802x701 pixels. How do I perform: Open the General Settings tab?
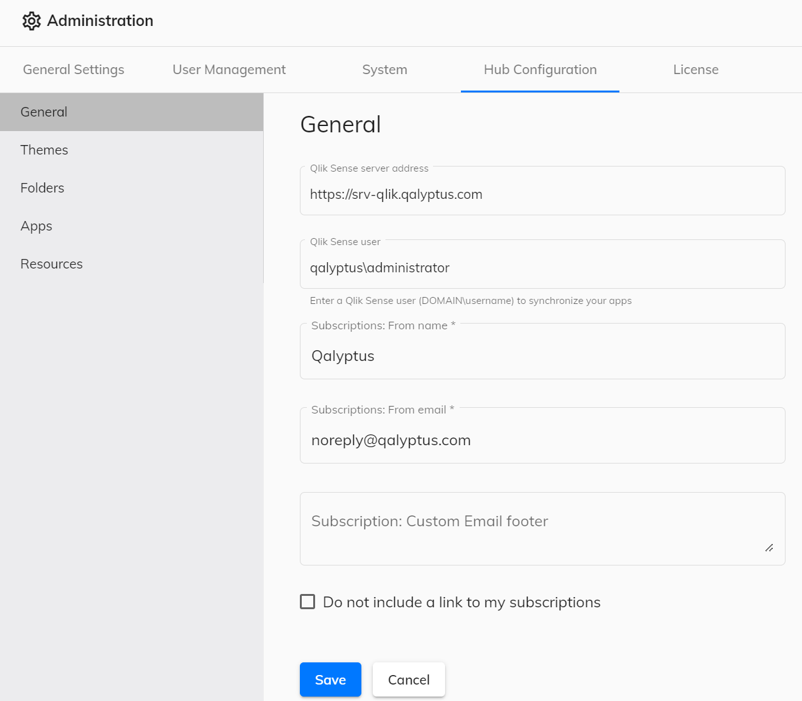click(x=74, y=70)
